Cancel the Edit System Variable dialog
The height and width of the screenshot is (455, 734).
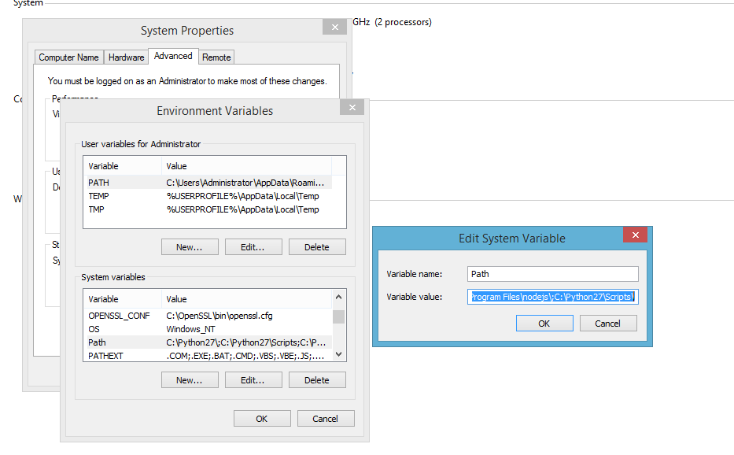(607, 324)
